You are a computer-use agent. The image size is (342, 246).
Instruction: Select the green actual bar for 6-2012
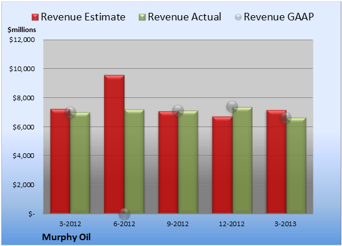pos(134,161)
